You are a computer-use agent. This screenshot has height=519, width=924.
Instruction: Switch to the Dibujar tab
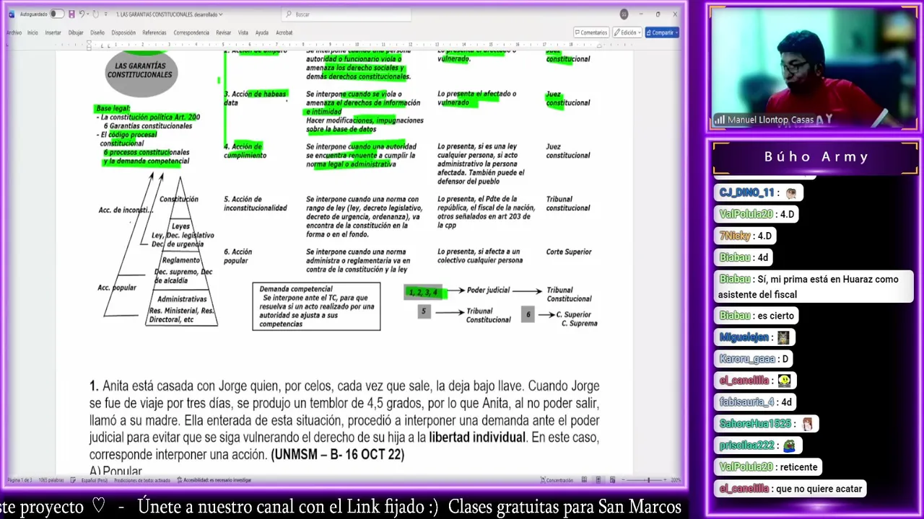coord(76,32)
